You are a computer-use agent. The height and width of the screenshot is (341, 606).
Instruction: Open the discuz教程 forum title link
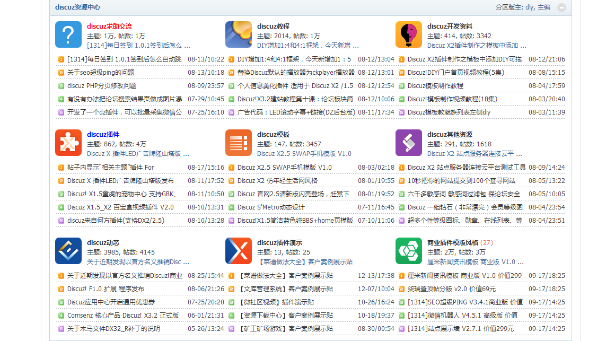coord(273,27)
